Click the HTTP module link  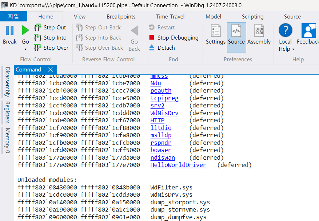(x=157, y=120)
